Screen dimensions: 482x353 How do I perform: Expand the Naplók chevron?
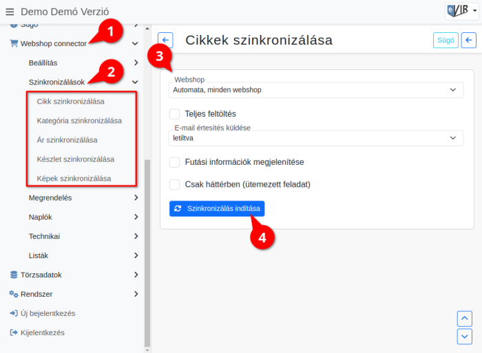coord(136,217)
